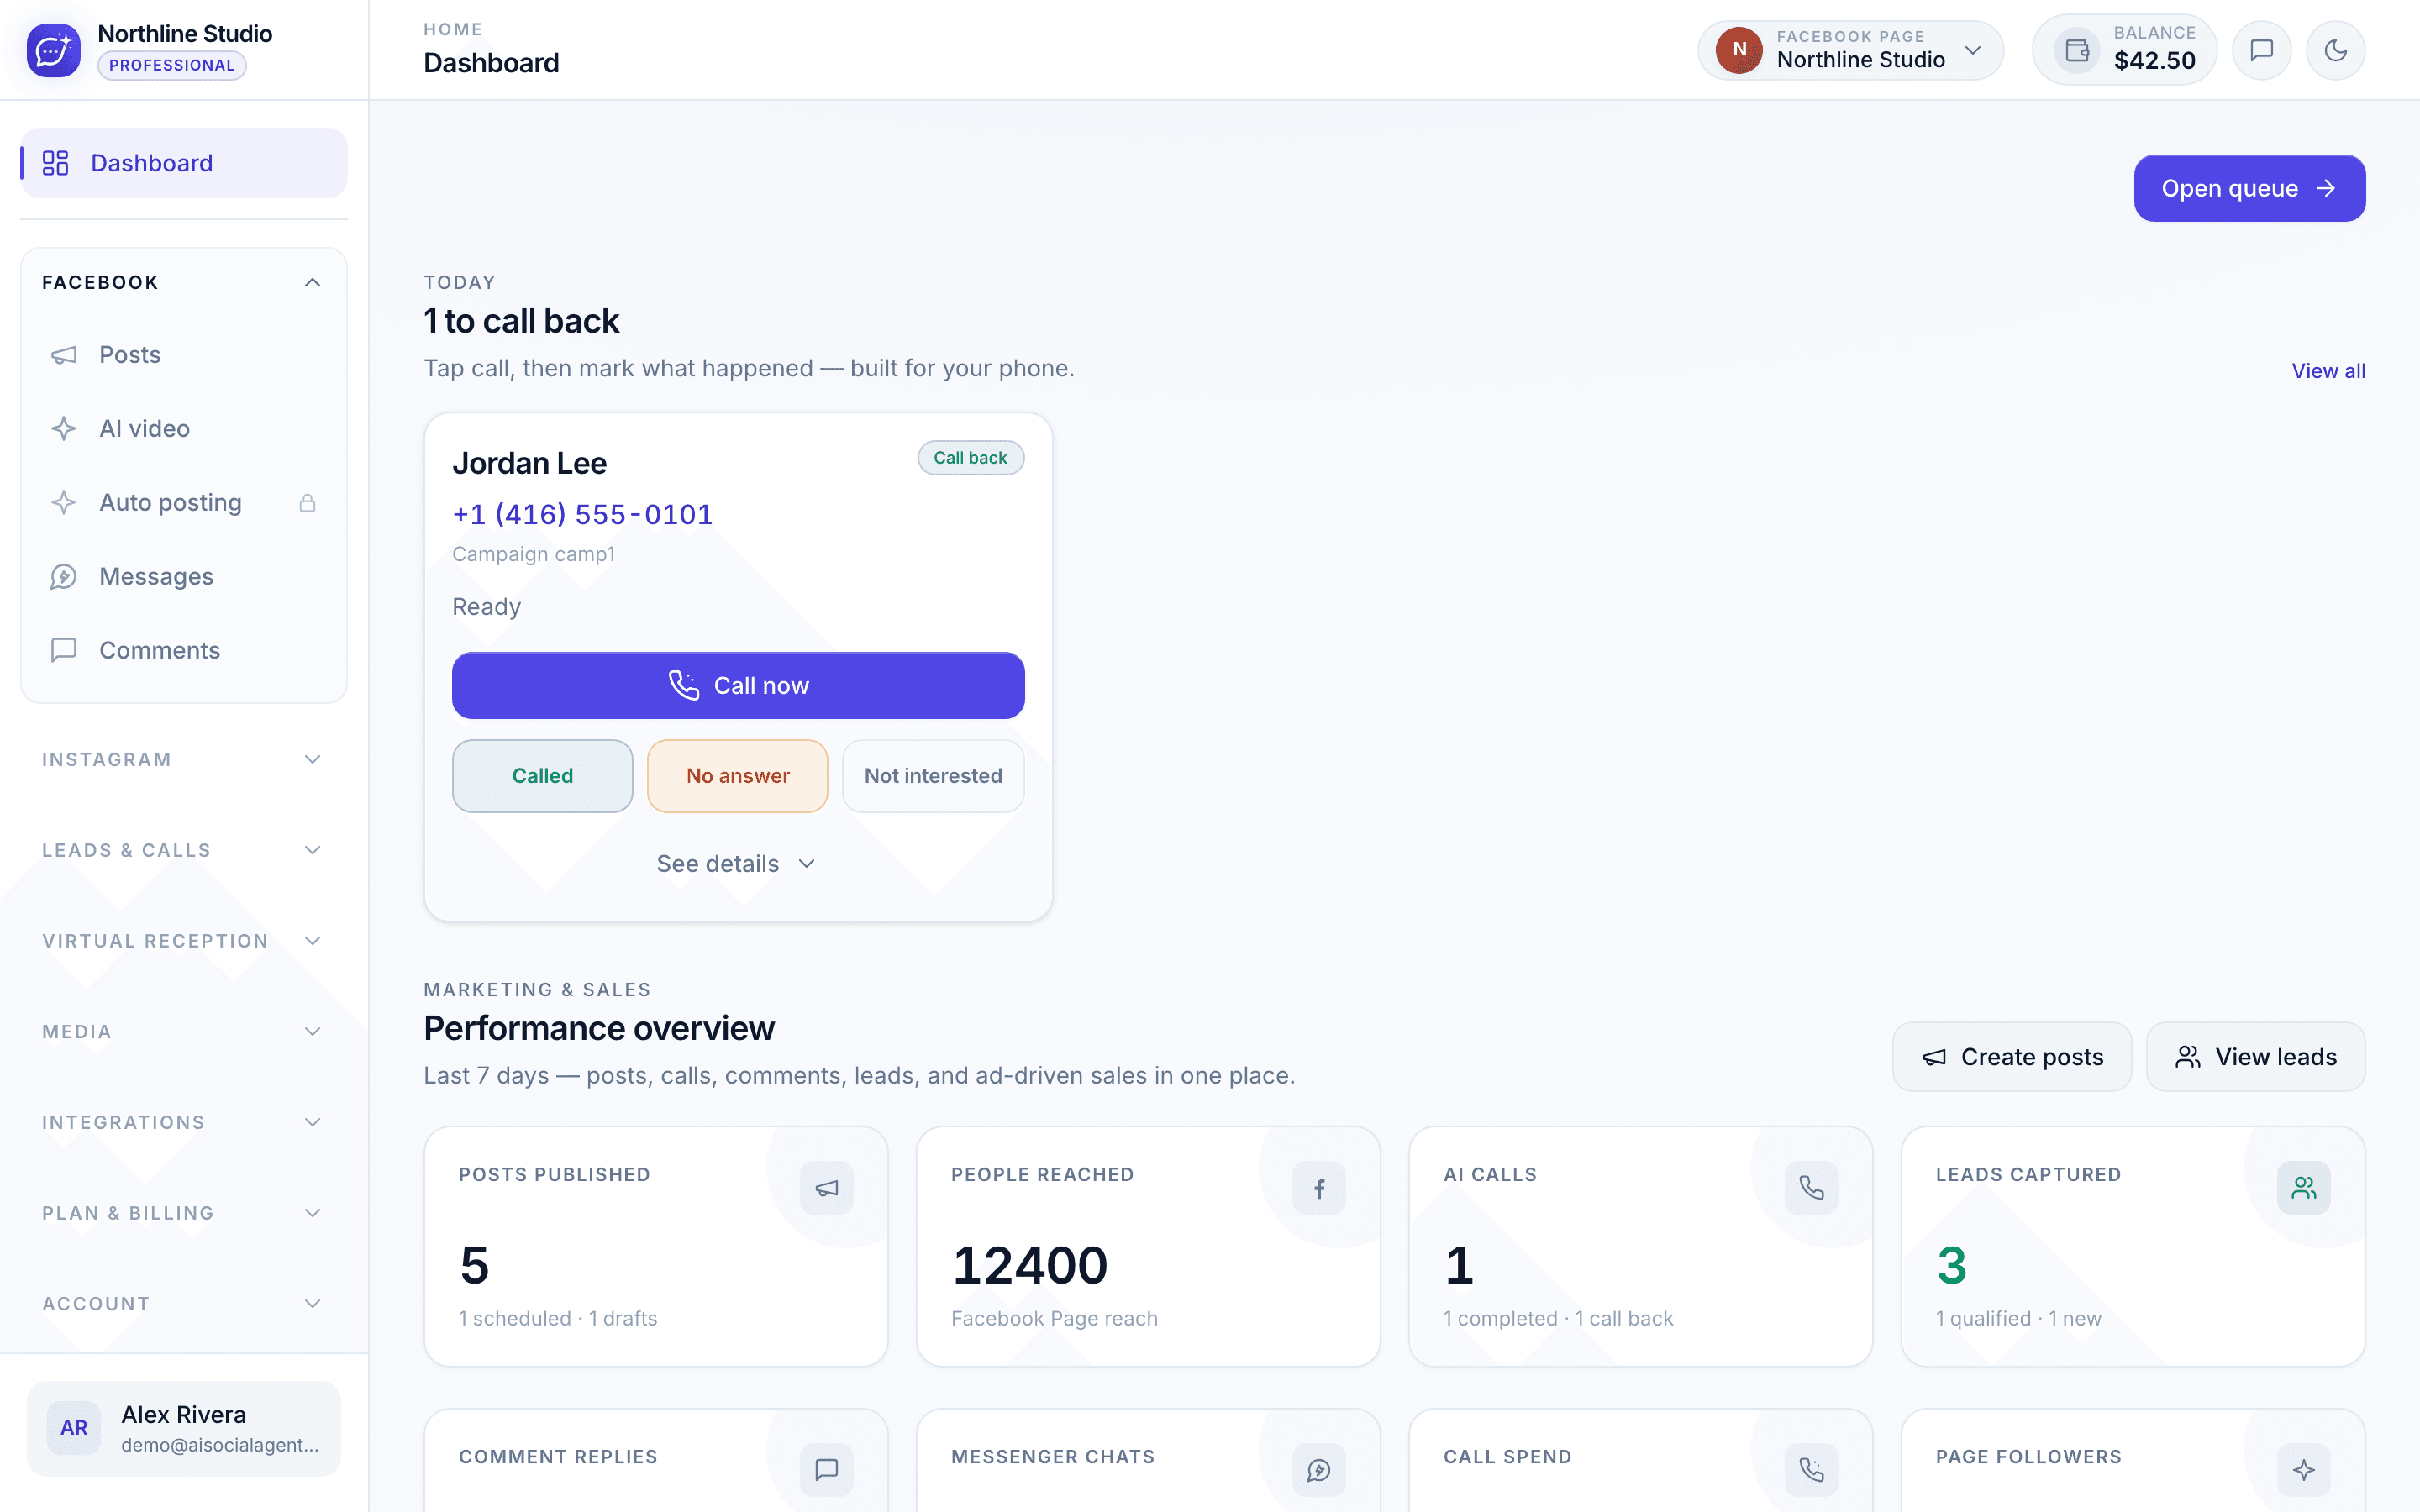Click the sparkle icon on Page Followers card
This screenshot has height=1512, width=2420.
coord(2304,1470)
